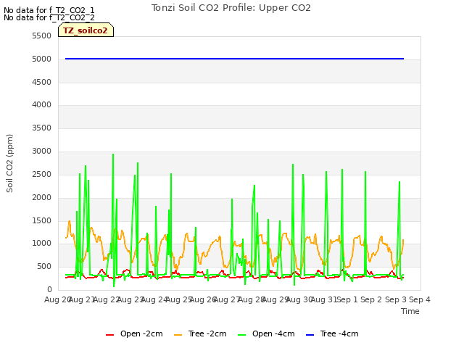Click the TZ_soilco2 tab label
The height and width of the screenshot is (348, 464).
tap(86, 30)
